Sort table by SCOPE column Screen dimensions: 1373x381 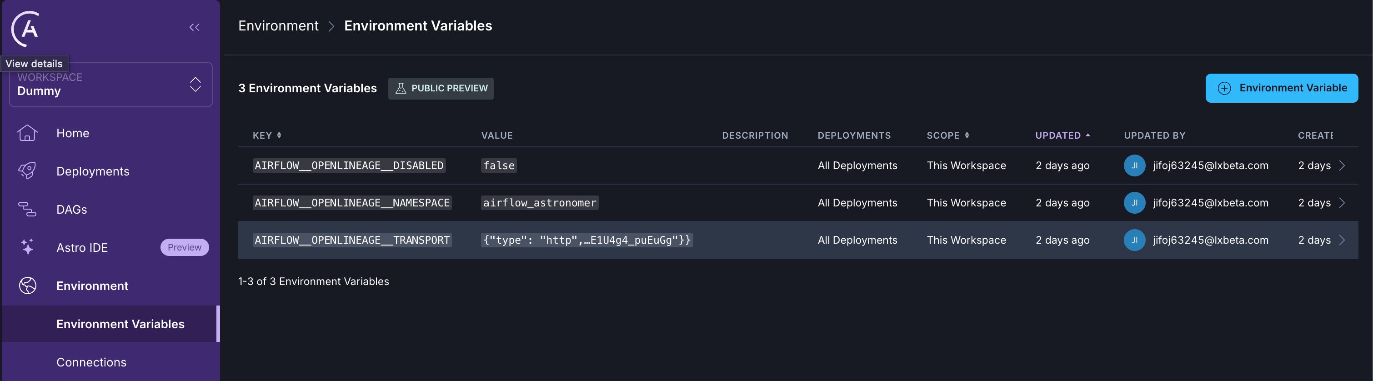click(947, 135)
